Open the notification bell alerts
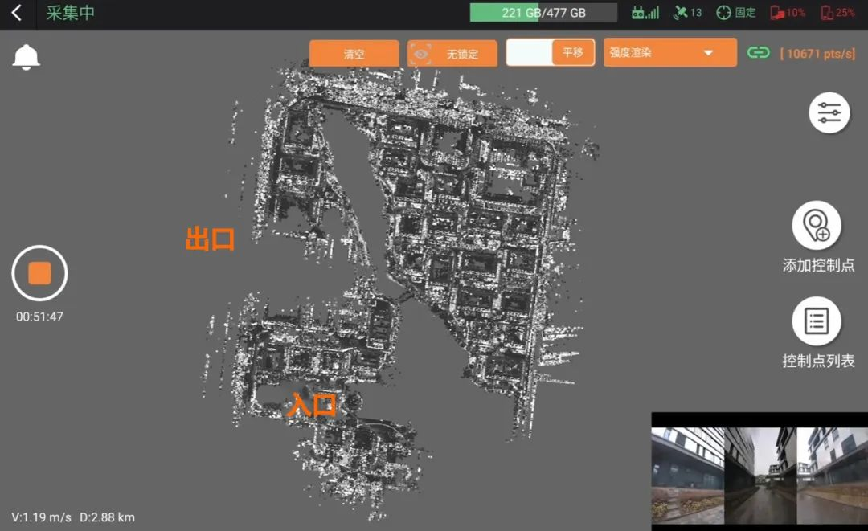 tap(27, 57)
